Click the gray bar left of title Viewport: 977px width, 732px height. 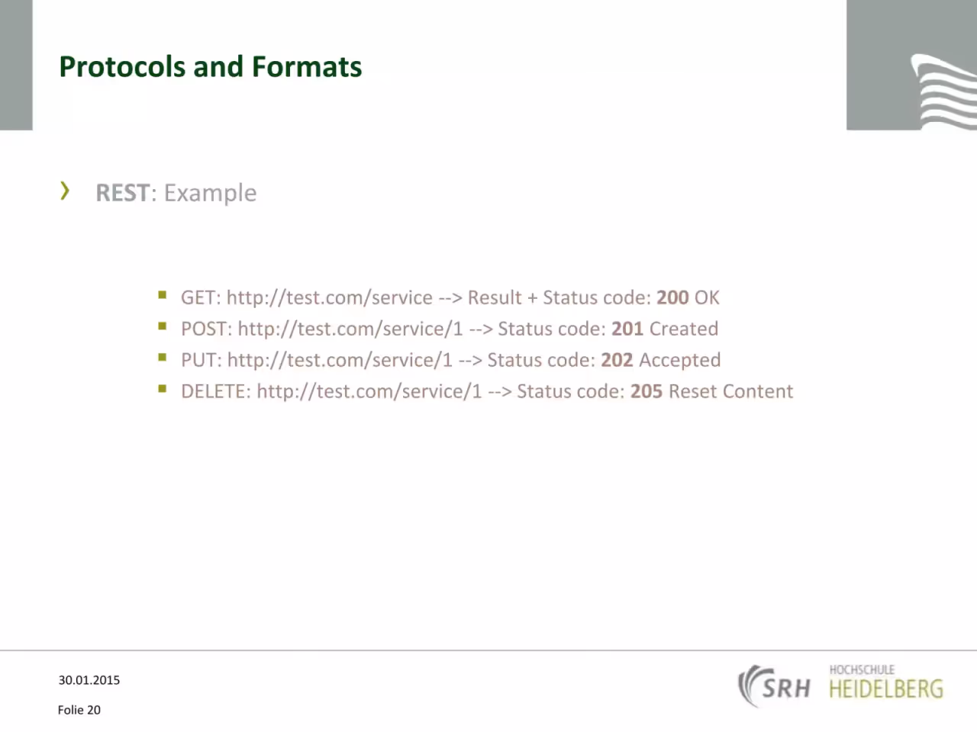coord(16,65)
